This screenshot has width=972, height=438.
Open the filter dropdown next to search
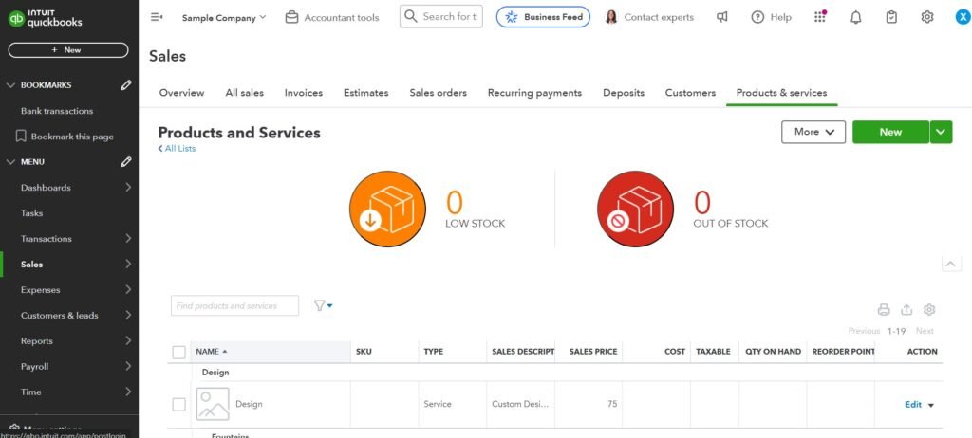[x=323, y=305]
